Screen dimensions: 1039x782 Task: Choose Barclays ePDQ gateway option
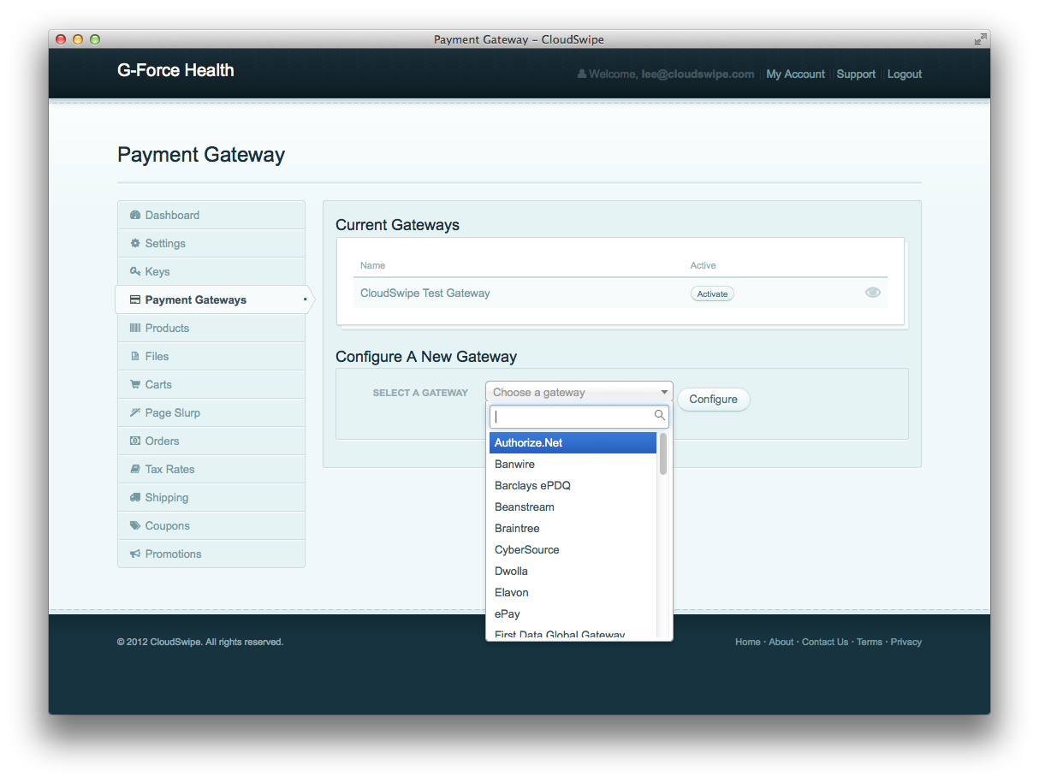click(573, 485)
